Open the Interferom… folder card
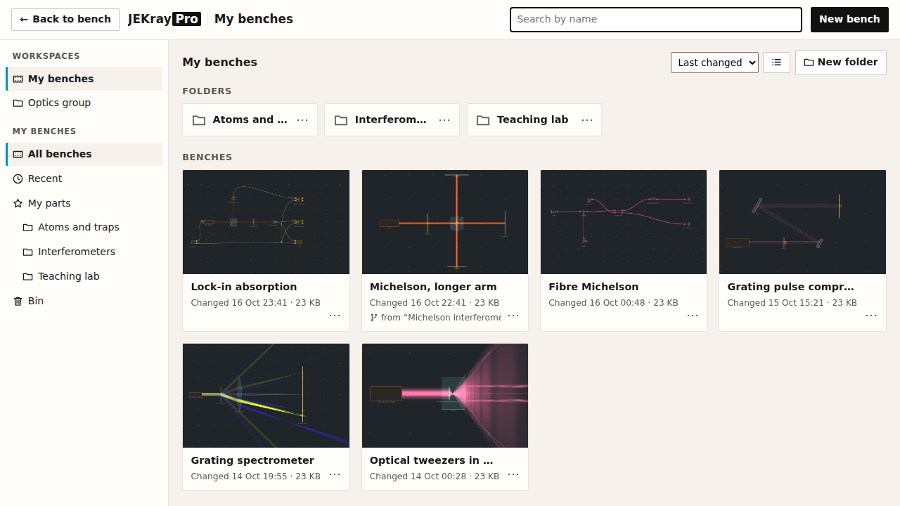This screenshot has width=900, height=506. [382, 120]
